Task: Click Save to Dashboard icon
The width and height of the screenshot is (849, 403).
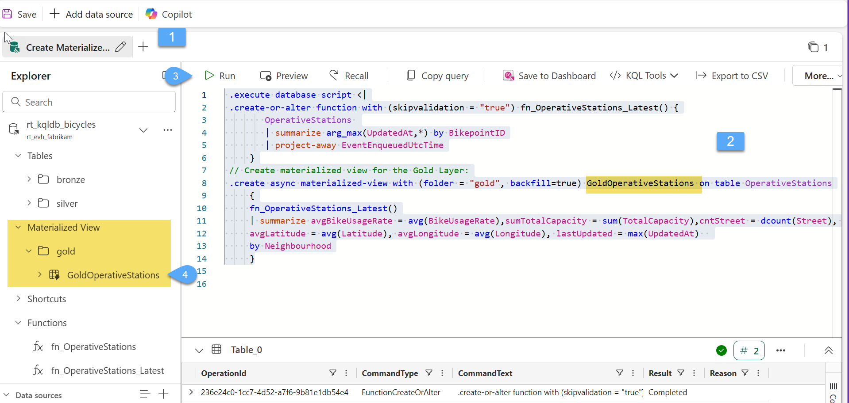Action: 509,76
